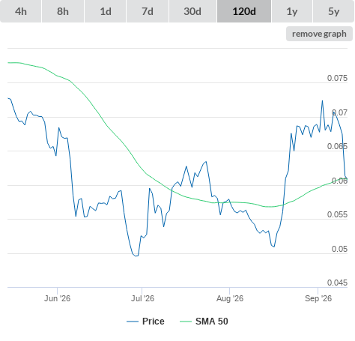Select the 8h time range tab
Image resolution: width=355 pixels, height=341 pixels.
[x=63, y=11]
